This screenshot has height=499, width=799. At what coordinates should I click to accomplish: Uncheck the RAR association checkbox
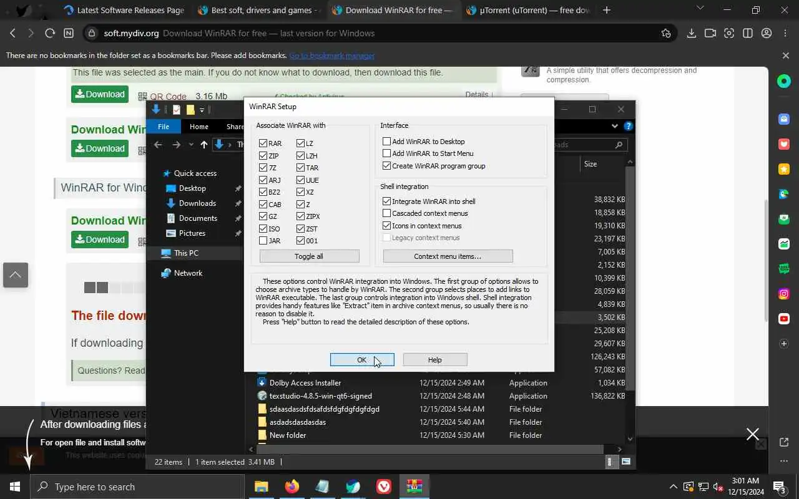[x=263, y=143]
